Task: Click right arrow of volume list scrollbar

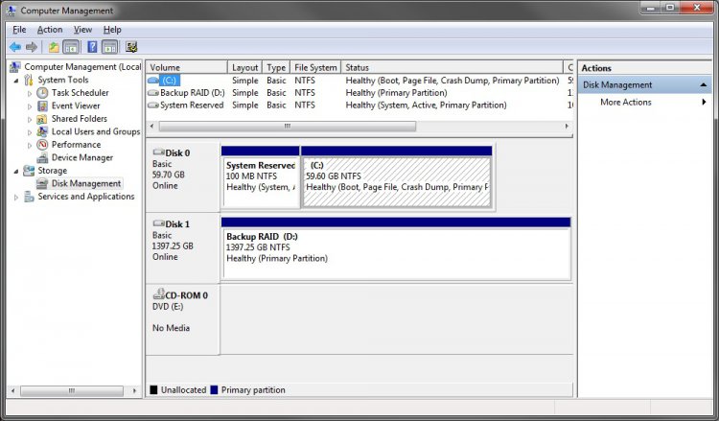Action: coord(567,127)
